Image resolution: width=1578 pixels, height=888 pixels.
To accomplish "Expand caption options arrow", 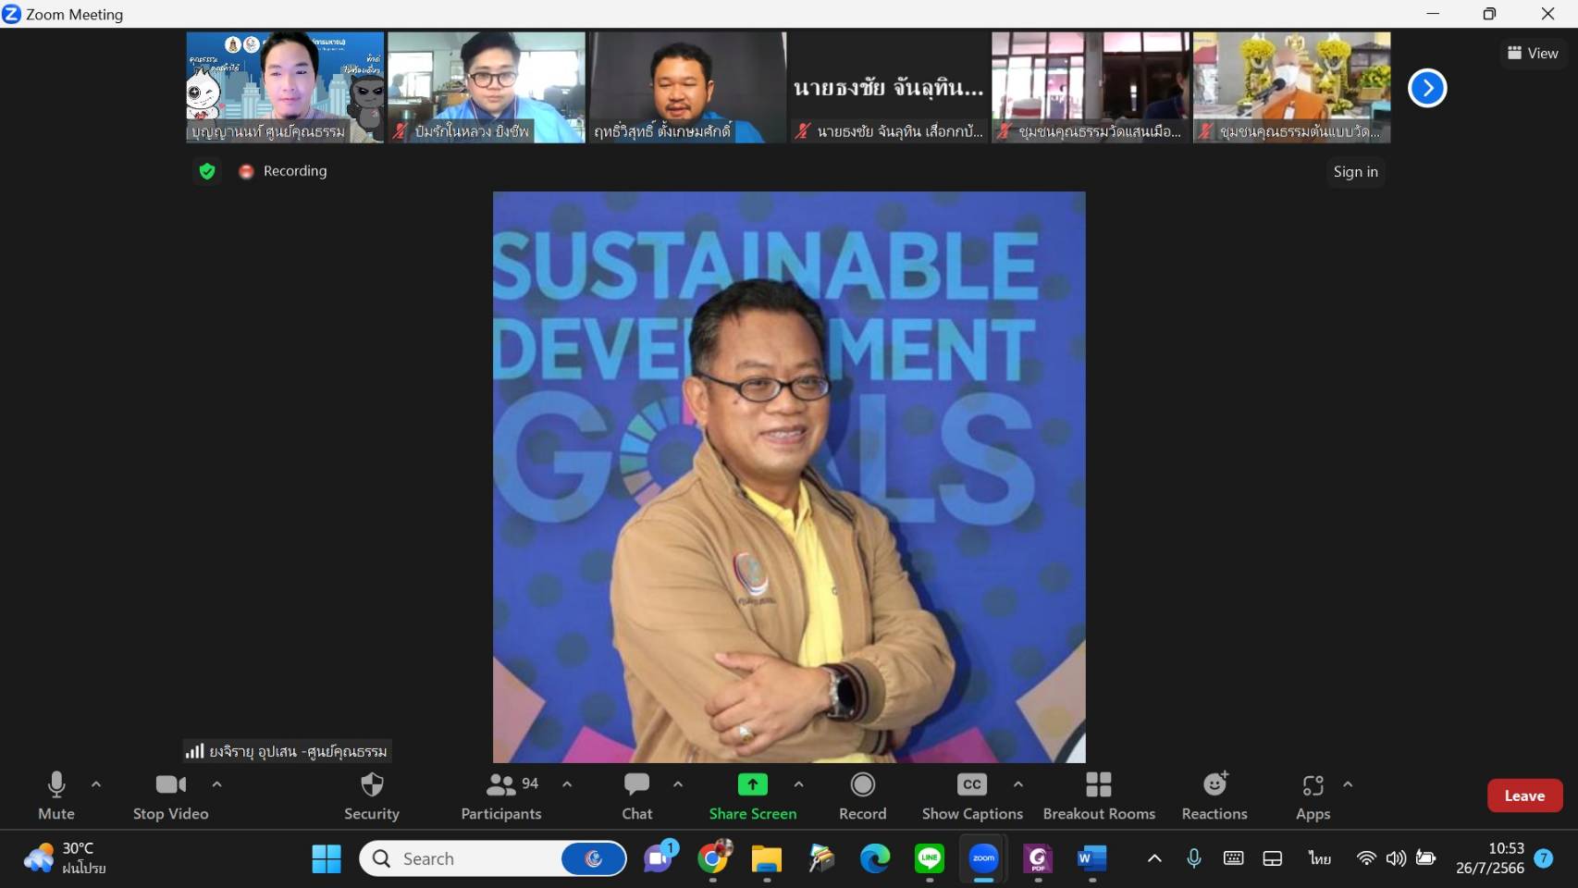I will pyautogui.click(x=1018, y=784).
